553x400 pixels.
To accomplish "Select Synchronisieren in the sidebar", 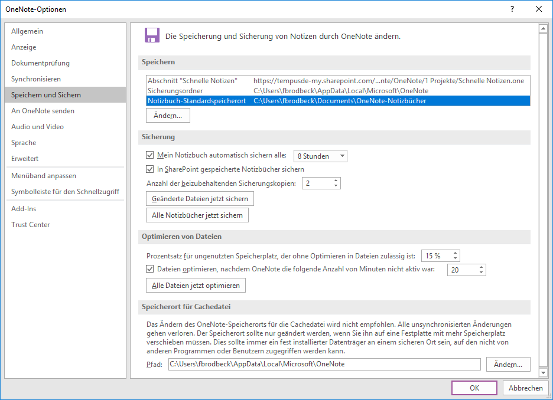I will click(65, 79).
